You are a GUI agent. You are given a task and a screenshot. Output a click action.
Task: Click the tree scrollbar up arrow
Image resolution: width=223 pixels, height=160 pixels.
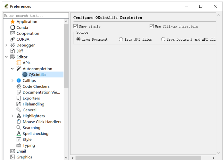pos(66,21)
